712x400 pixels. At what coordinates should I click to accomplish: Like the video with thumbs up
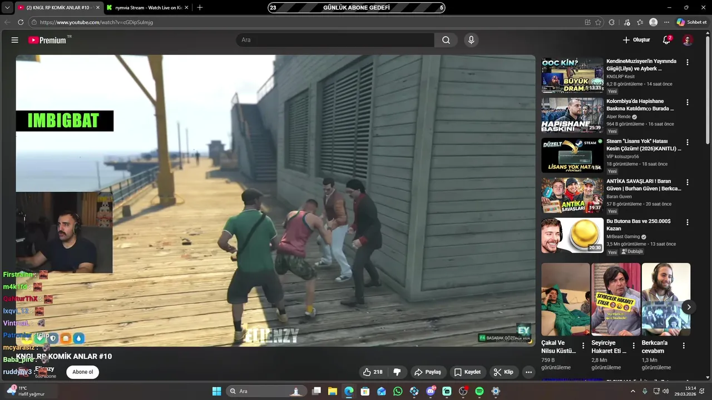click(x=373, y=372)
